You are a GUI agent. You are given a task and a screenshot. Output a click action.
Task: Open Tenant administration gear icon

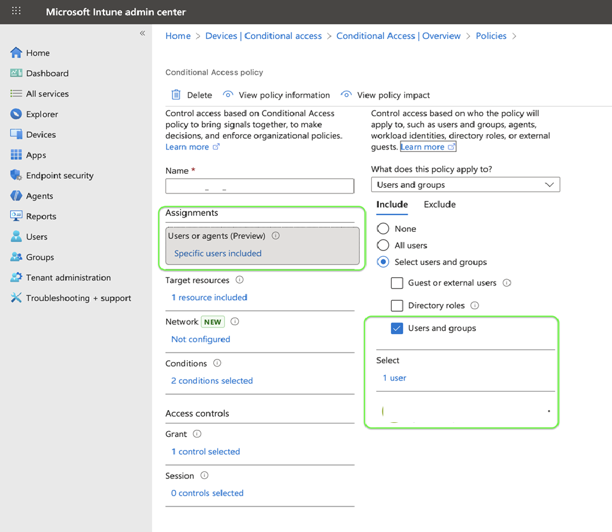click(17, 278)
